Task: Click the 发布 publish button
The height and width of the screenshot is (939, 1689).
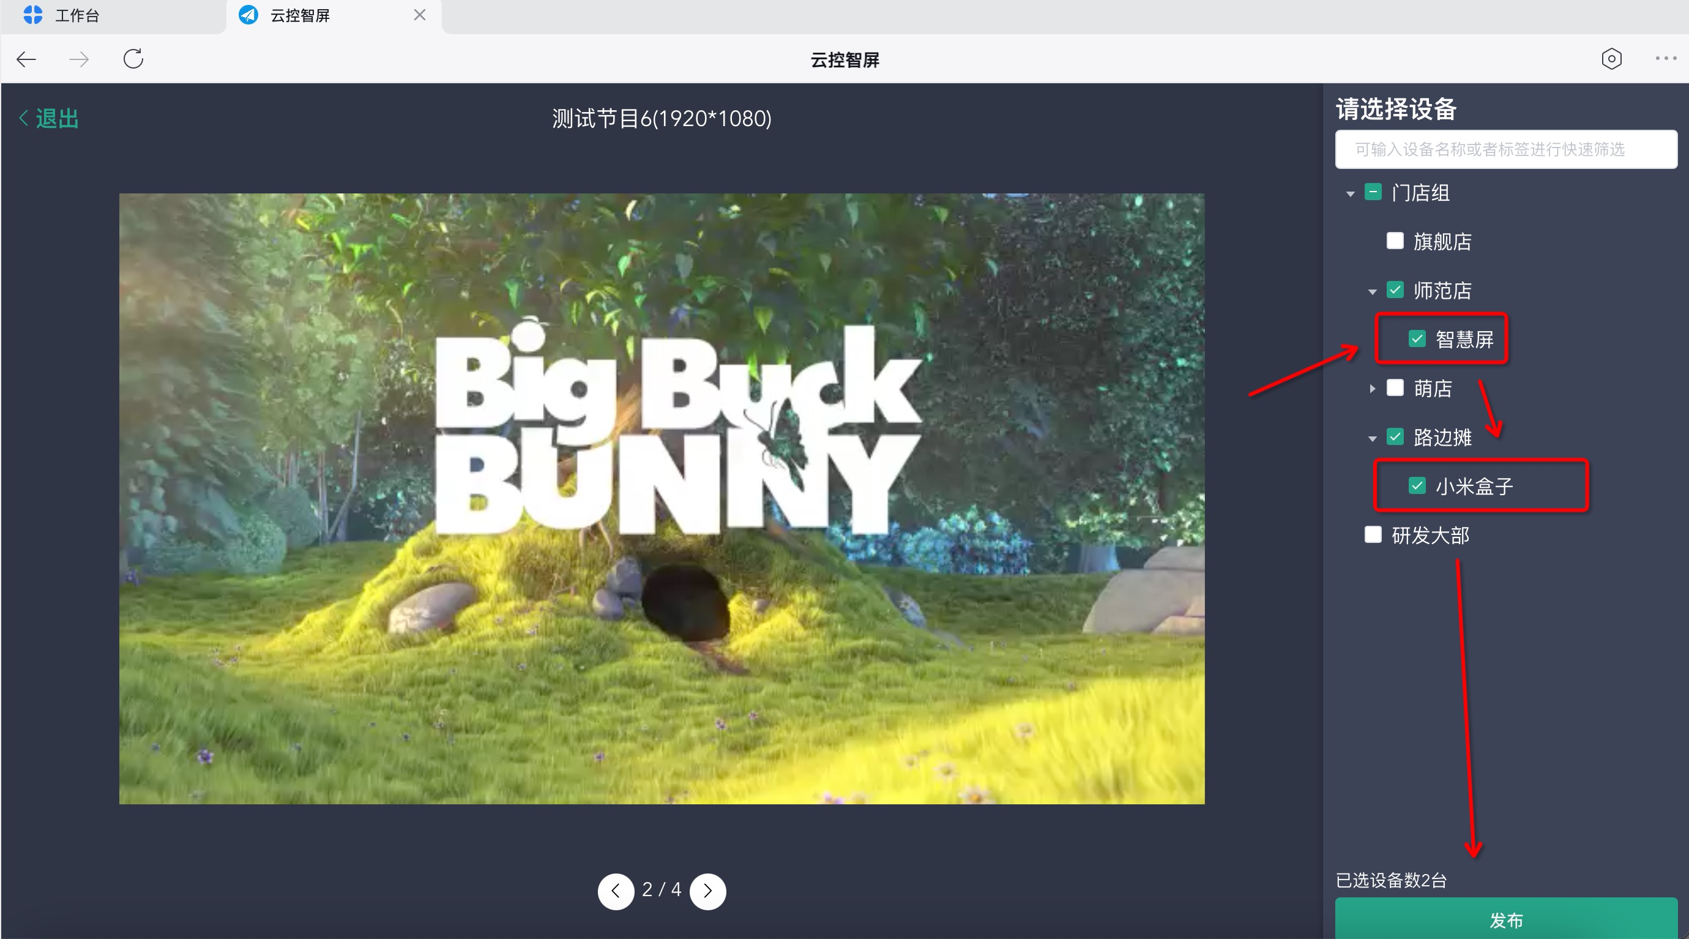Action: tap(1505, 919)
